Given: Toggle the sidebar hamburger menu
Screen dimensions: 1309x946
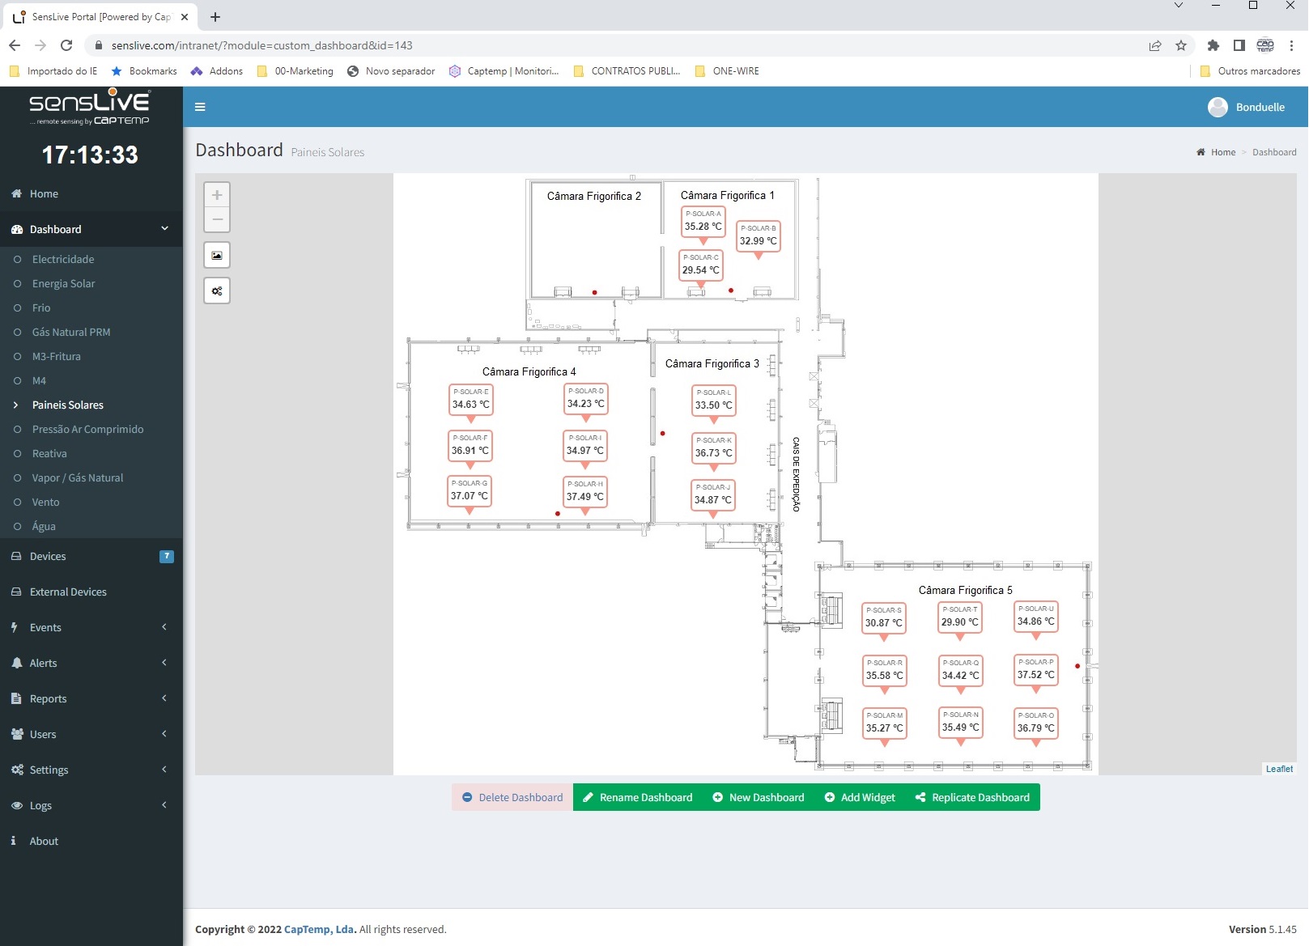Looking at the screenshot, I should tap(200, 107).
